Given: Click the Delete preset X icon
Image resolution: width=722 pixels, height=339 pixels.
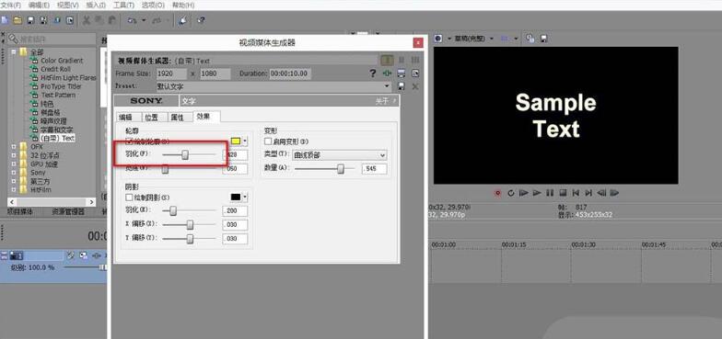Looking at the screenshot, I should click(x=414, y=86).
